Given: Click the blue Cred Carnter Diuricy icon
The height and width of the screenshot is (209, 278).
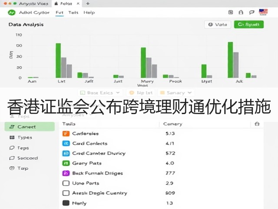Looking at the screenshot, I should pyautogui.click(x=66, y=153).
